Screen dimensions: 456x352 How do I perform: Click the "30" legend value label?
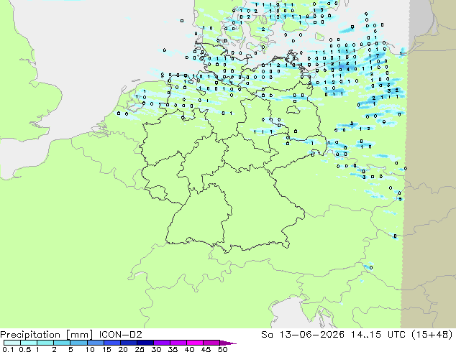pos(156,349)
